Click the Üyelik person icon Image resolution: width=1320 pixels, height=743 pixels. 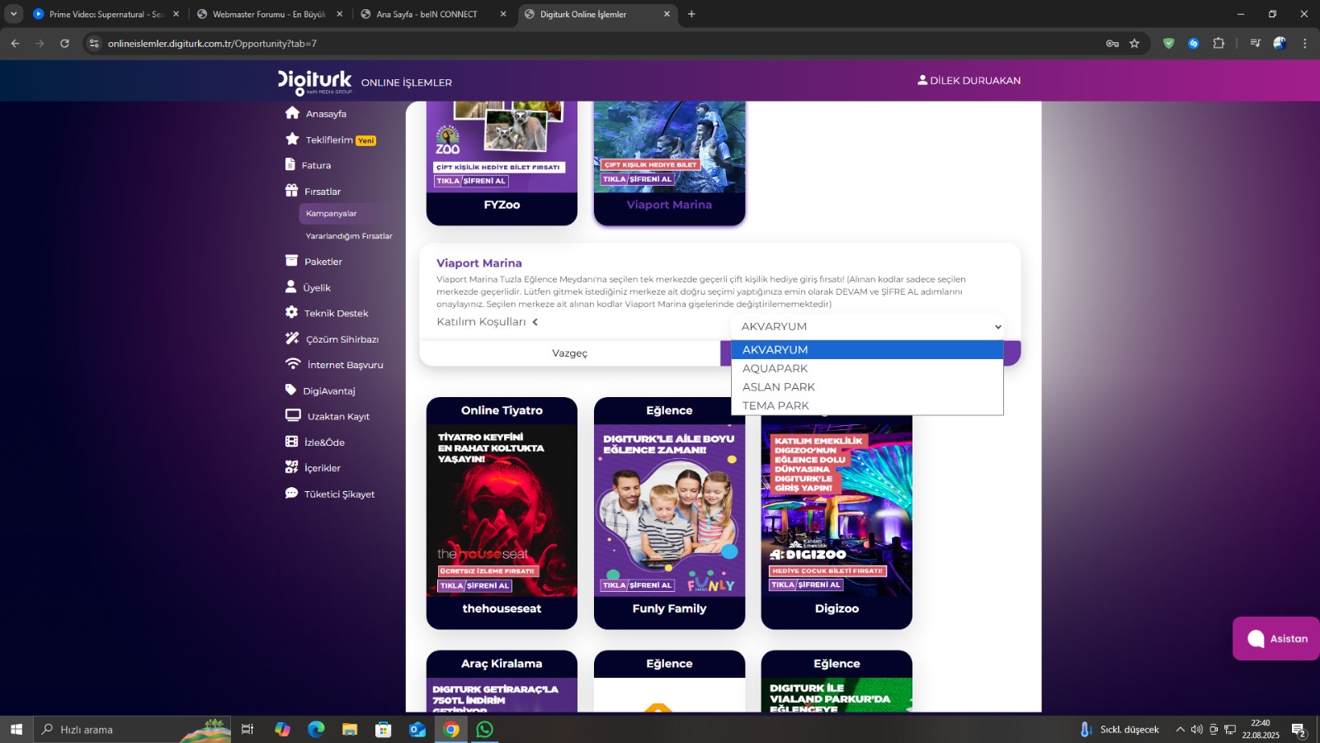coord(290,286)
